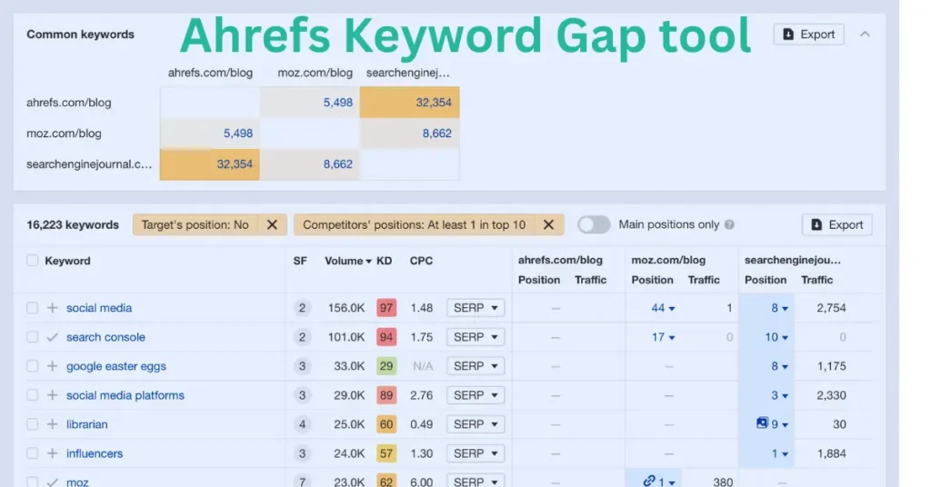
Task: Sort by the Volume column header
Action: (348, 261)
